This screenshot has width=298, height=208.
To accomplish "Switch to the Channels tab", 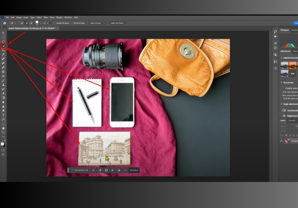I will pos(292,121).
